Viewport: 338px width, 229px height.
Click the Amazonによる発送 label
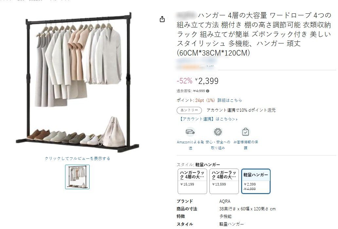pos(190,145)
